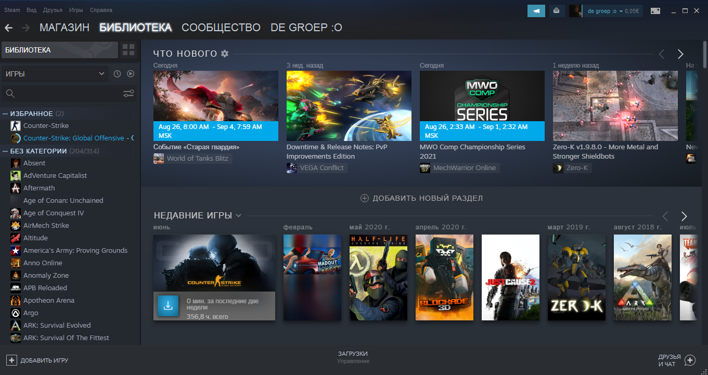Viewport: 708px width, 375px height.
Task: Click ДОБАВИТЬ ИГРУ label
Action: 44,360
